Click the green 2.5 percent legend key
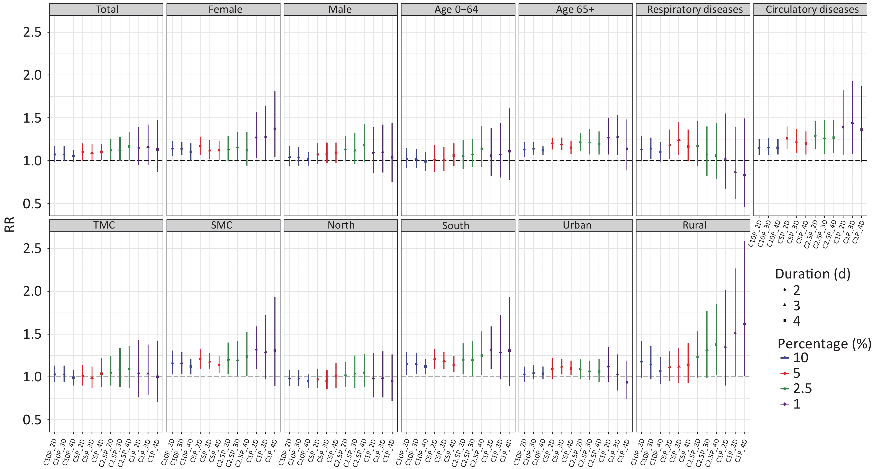 pos(785,389)
